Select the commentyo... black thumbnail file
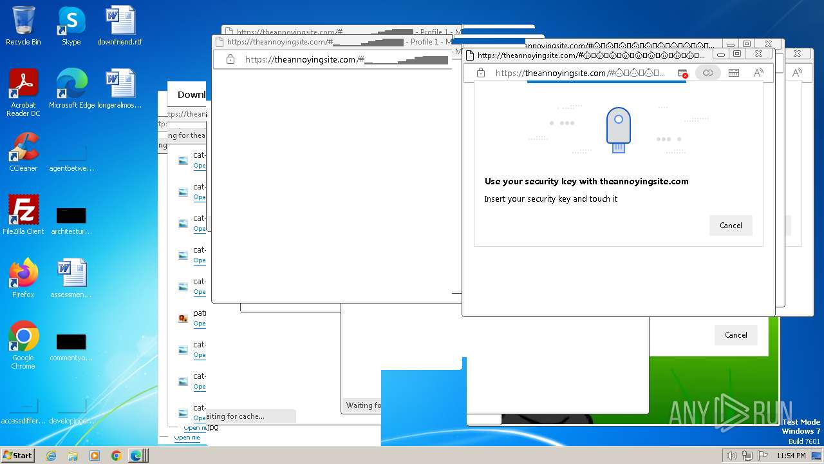This screenshot has width=824, height=464. [x=71, y=347]
